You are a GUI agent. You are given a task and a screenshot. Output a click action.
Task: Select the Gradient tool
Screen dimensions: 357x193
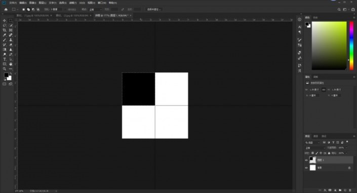(5, 50)
